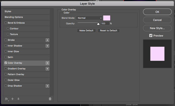This screenshot has width=175, height=106.
Task: Add another Gradient Overlay with its plus icon
Action: point(47,69)
